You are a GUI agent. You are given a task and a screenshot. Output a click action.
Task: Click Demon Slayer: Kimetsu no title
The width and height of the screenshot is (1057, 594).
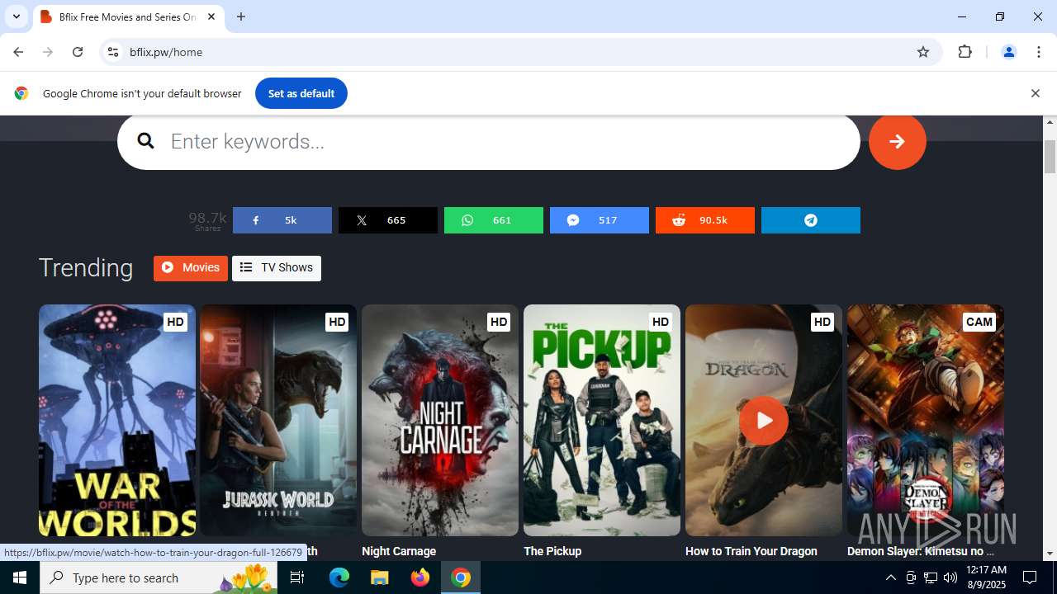pyautogui.click(x=921, y=551)
